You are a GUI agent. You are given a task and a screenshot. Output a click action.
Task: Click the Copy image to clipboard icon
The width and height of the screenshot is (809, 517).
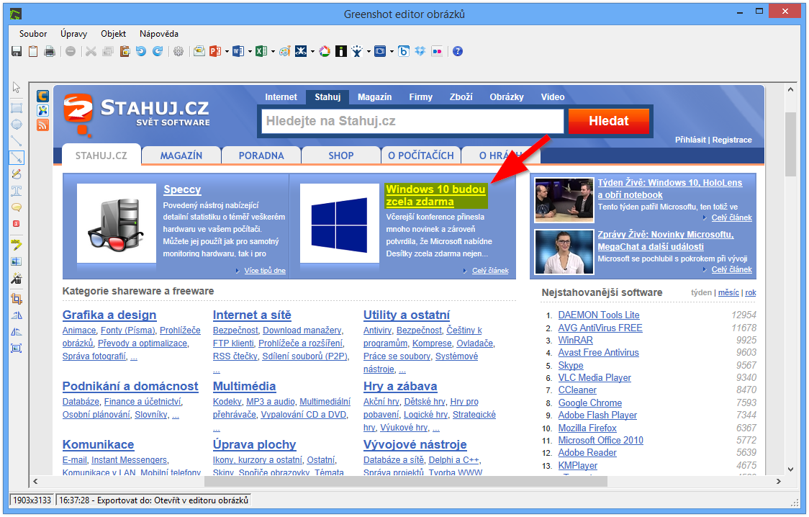point(33,51)
